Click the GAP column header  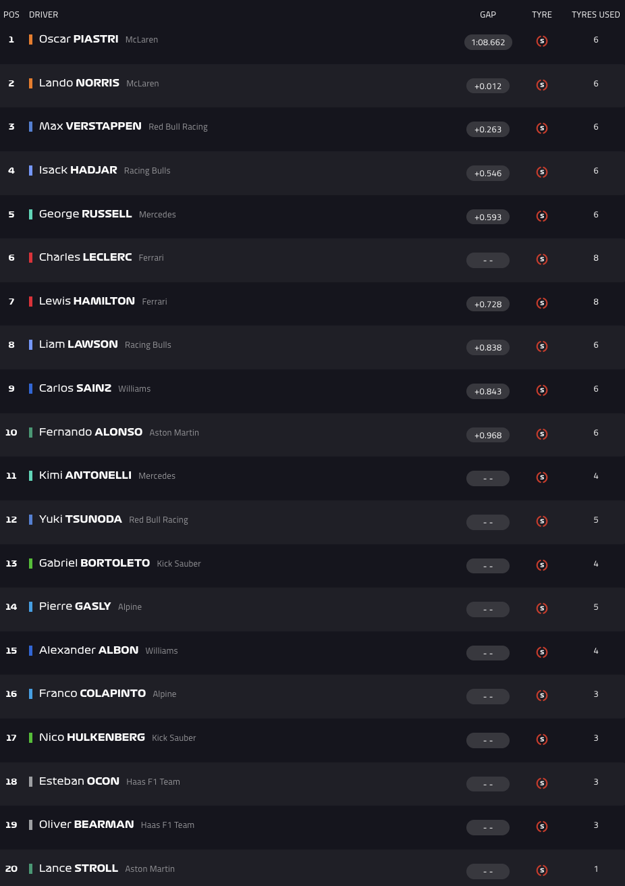(488, 15)
